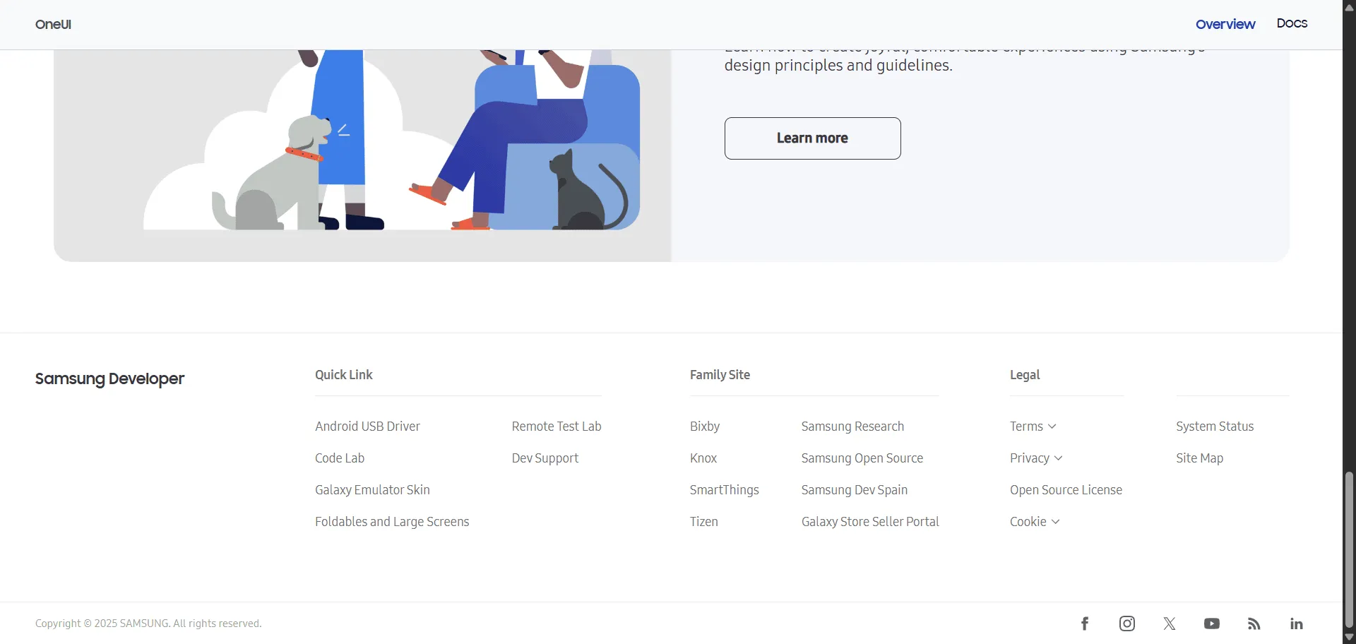
Task: Expand the Privacy dropdown
Action: [1036, 458]
